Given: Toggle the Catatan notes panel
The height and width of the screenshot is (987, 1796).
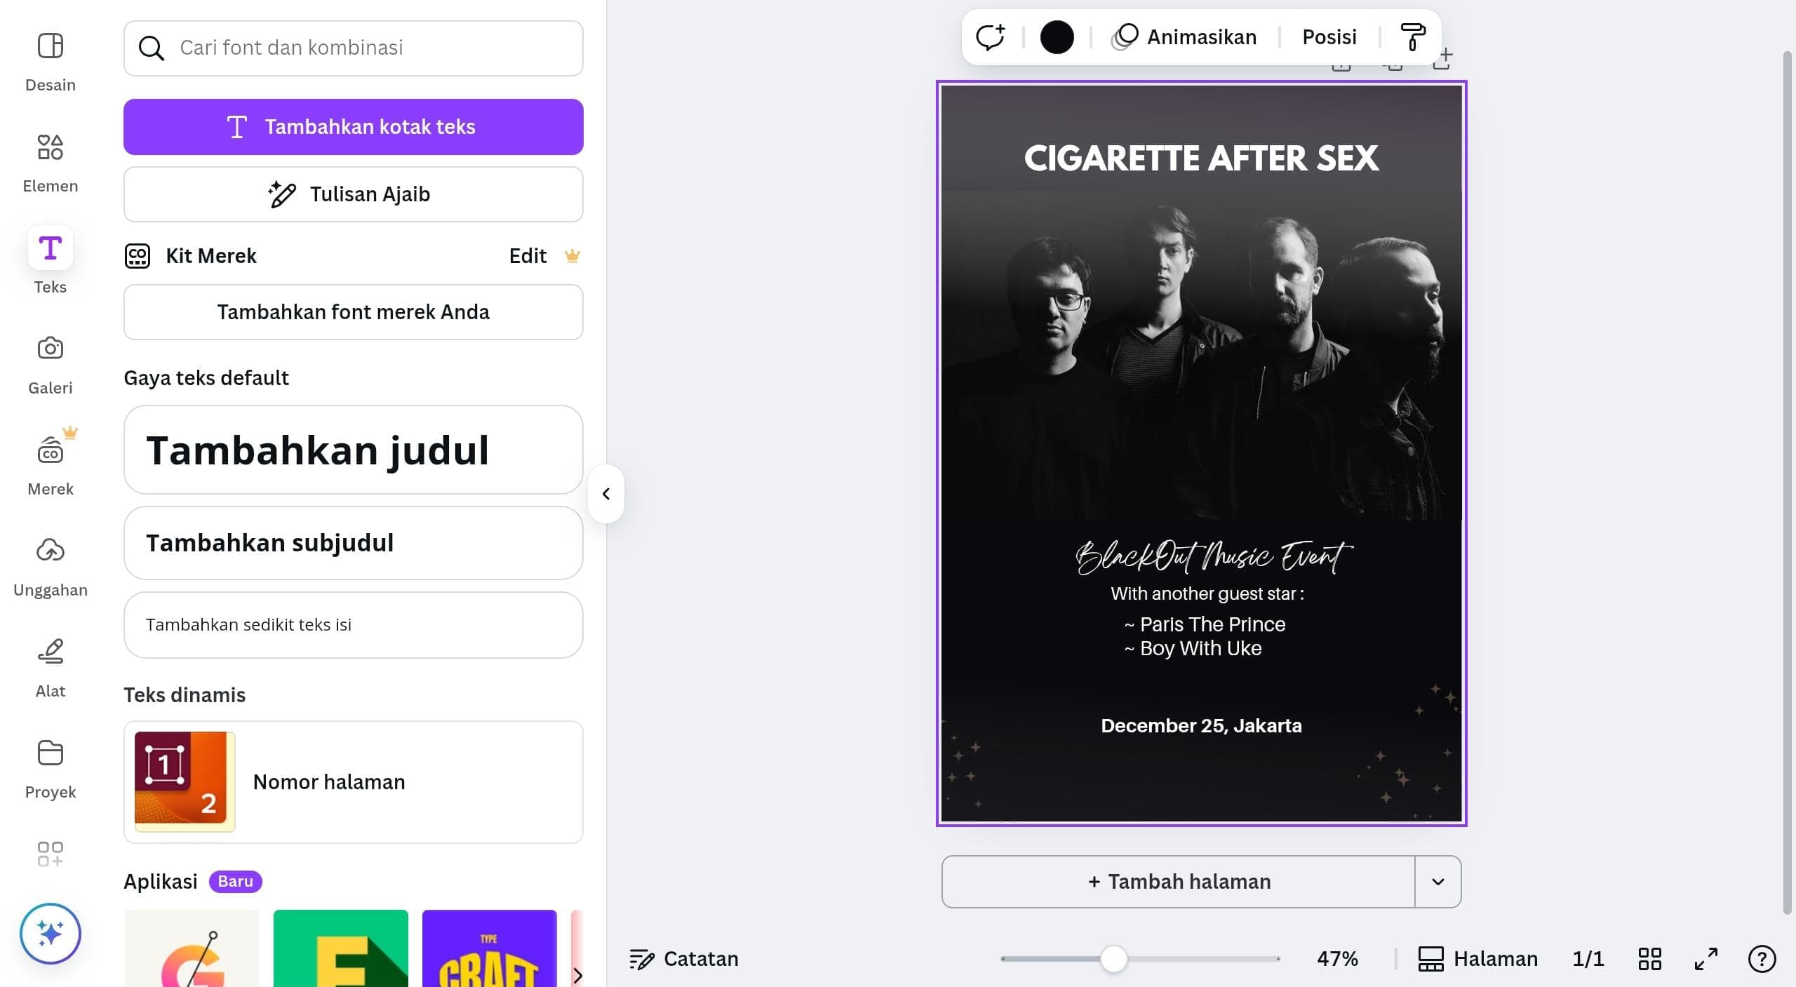Looking at the screenshot, I should (684, 959).
